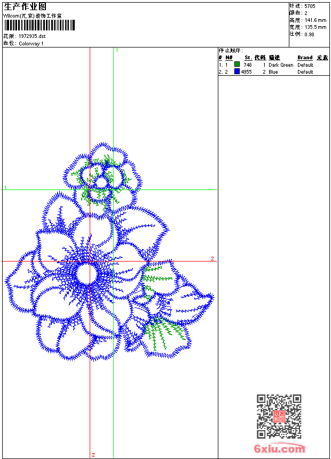Click the red seal inside the QR code
This screenshot has height=459, width=331.
pos(279,417)
